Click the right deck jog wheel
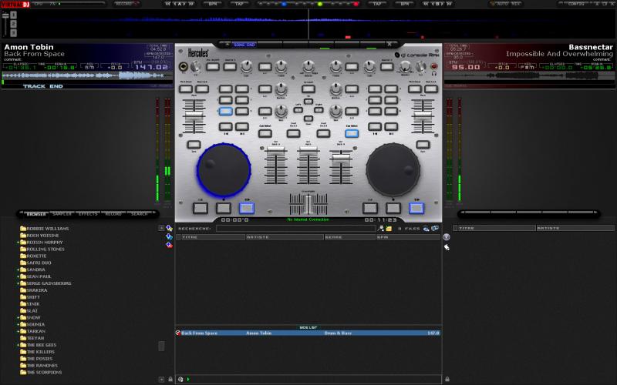 393,169
